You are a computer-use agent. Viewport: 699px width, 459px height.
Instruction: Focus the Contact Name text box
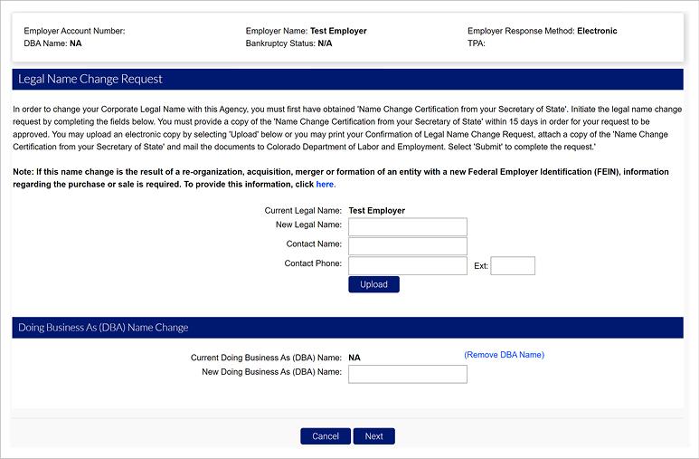[407, 246]
